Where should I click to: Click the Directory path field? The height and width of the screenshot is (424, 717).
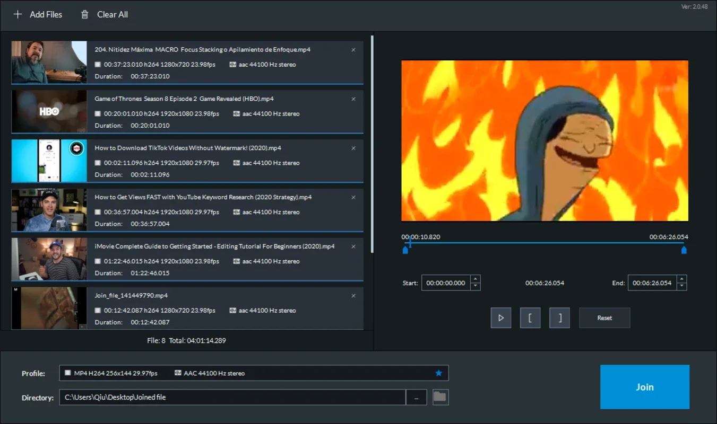click(x=232, y=397)
